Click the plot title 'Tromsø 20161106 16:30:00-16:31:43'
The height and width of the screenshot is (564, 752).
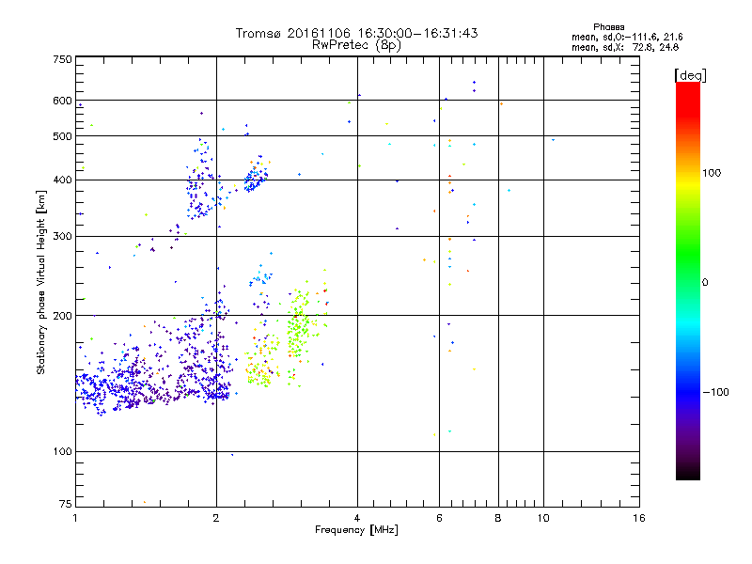[356, 33]
